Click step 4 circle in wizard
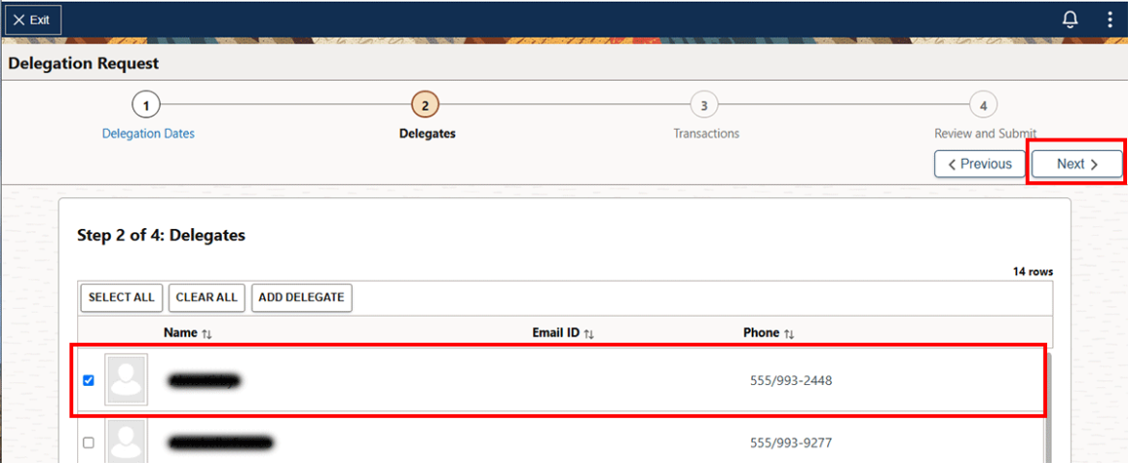The height and width of the screenshot is (463, 1128). tap(982, 105)
